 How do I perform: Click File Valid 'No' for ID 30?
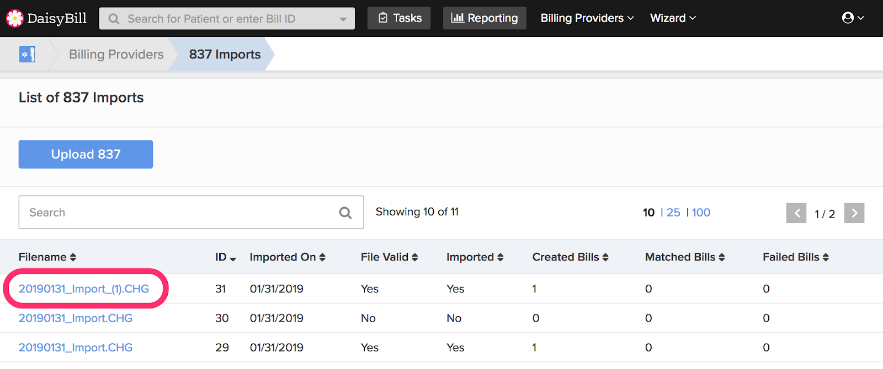tap(368, 318)
